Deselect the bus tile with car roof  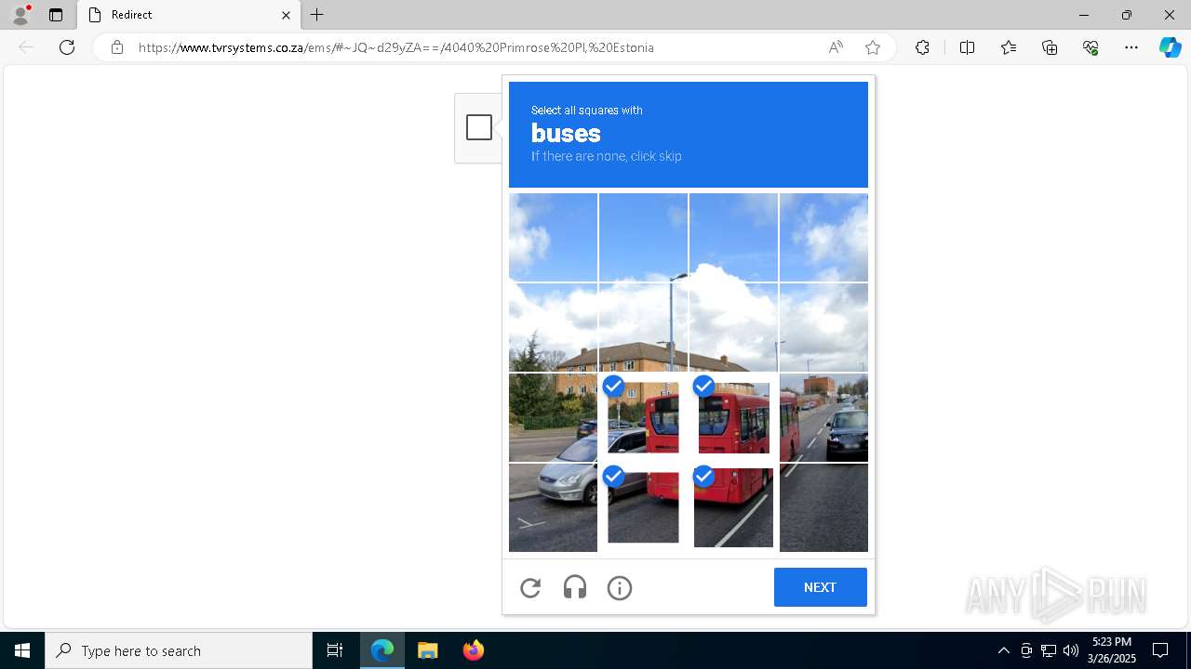643,417
